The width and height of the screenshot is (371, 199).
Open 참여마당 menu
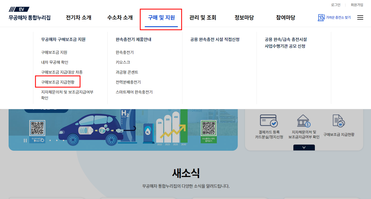286,18
